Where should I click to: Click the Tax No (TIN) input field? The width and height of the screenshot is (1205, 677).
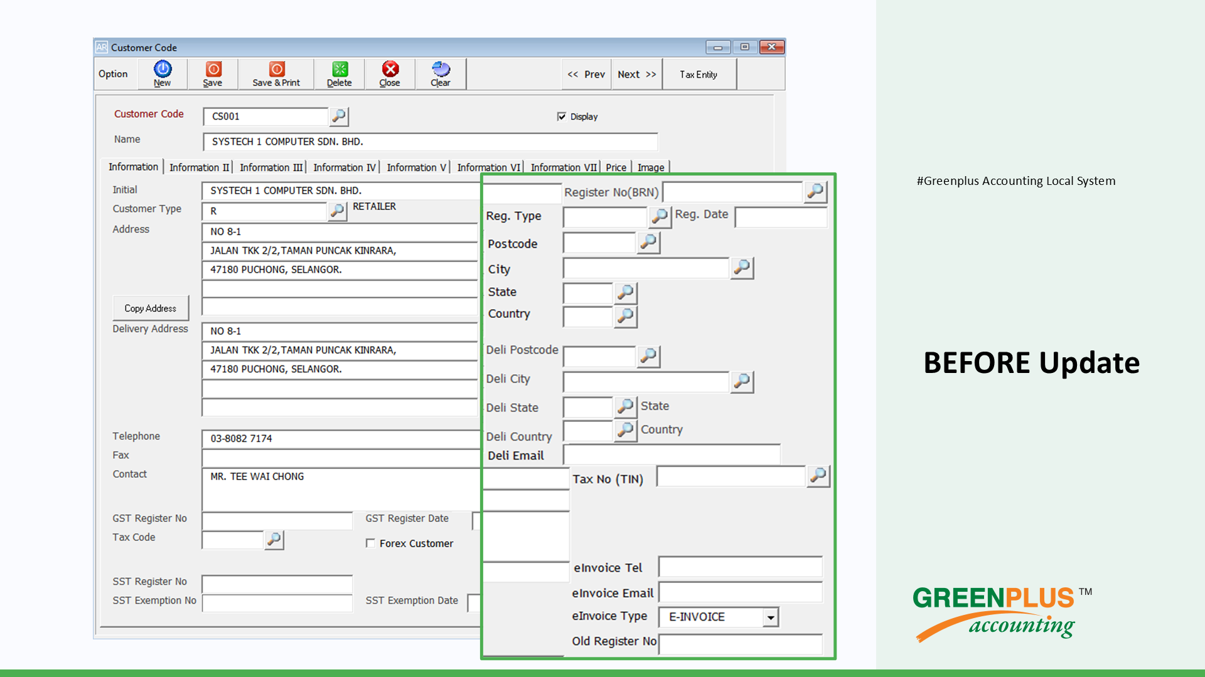coord(731,476)
